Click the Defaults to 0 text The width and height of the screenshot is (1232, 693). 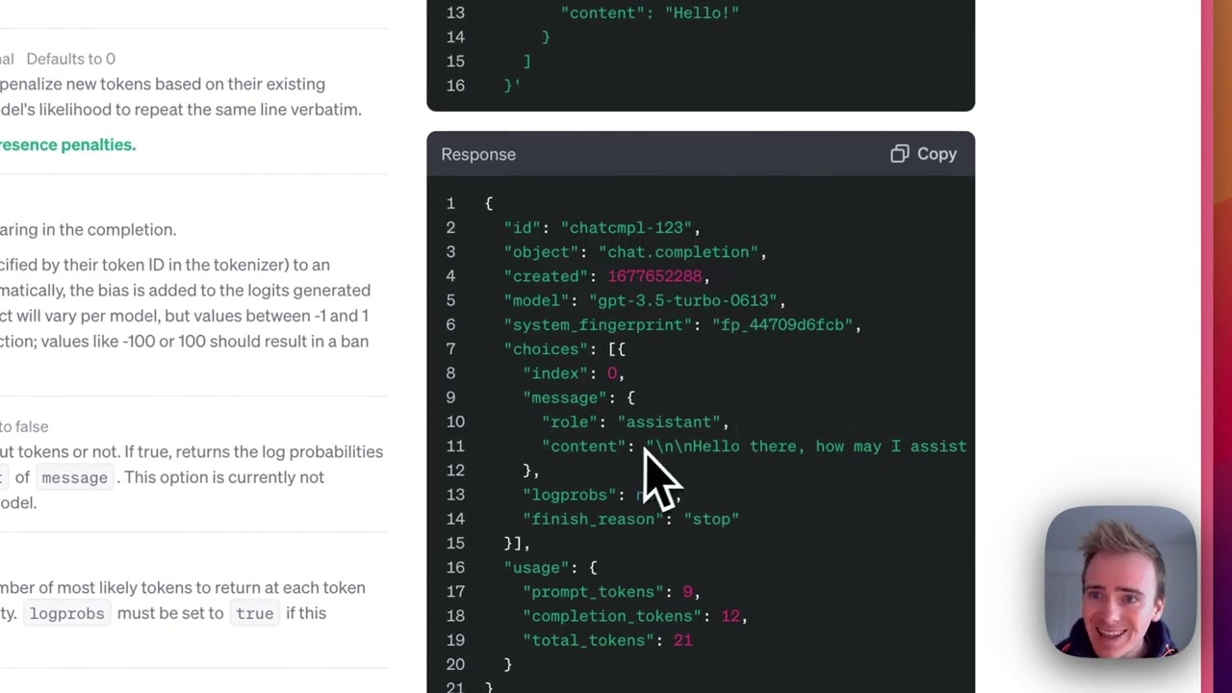pos(70,59)
